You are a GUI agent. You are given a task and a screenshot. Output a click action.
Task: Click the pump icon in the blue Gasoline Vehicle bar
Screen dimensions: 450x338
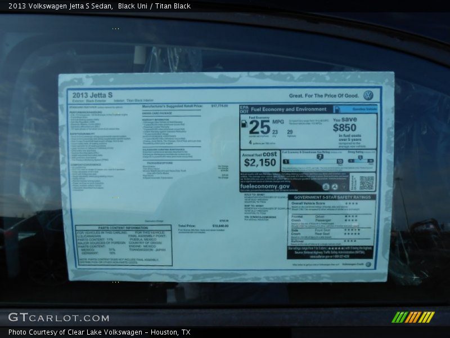coord(337,109)
